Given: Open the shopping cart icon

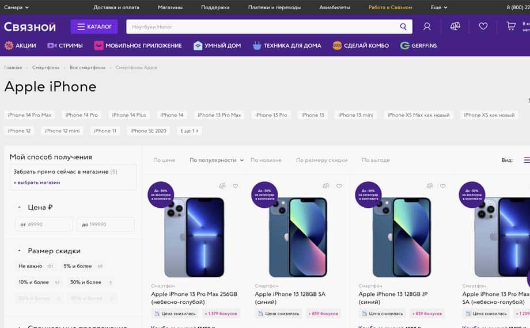Looking at the screenshot, I should (511, 26).
